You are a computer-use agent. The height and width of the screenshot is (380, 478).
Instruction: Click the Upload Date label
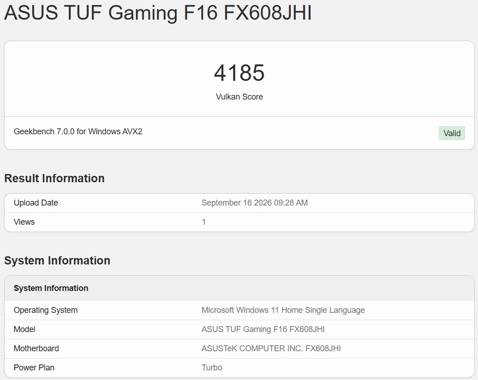click(x=36, y=203)
